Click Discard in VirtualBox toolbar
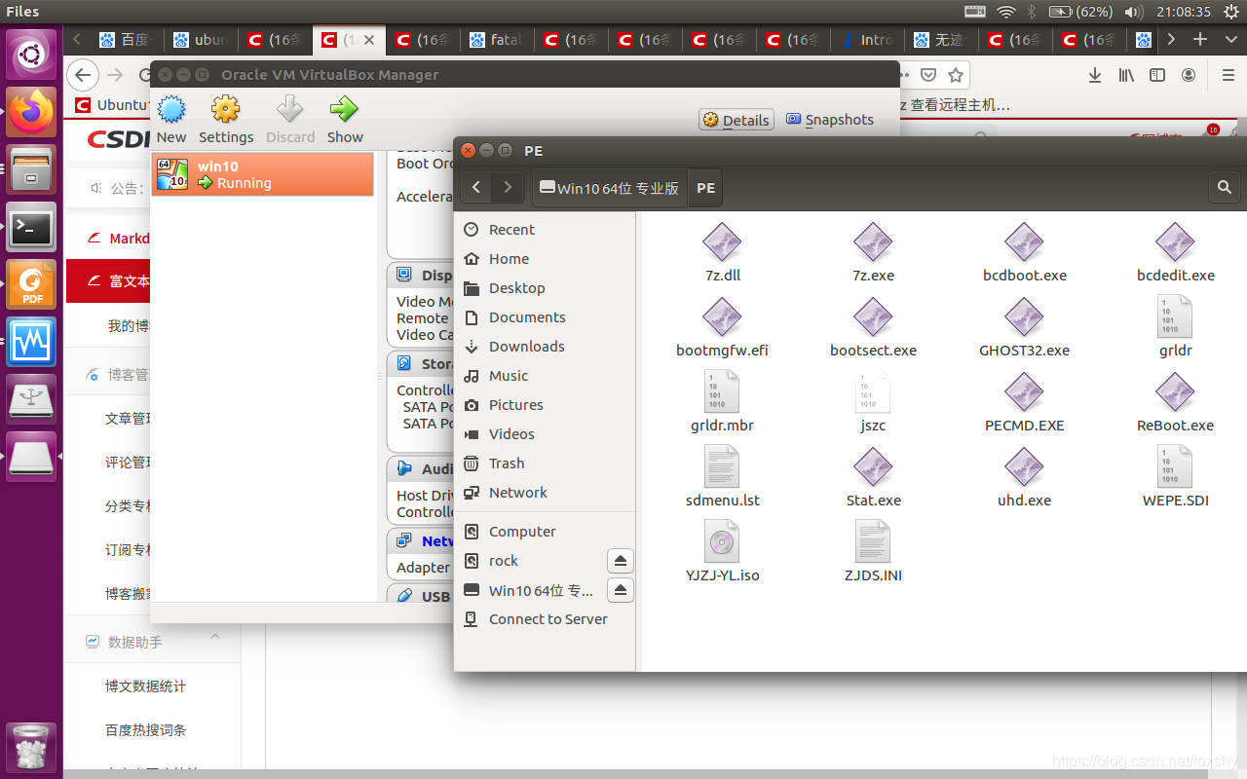Screen dimensions: 1247x779 tap(290, 120)
